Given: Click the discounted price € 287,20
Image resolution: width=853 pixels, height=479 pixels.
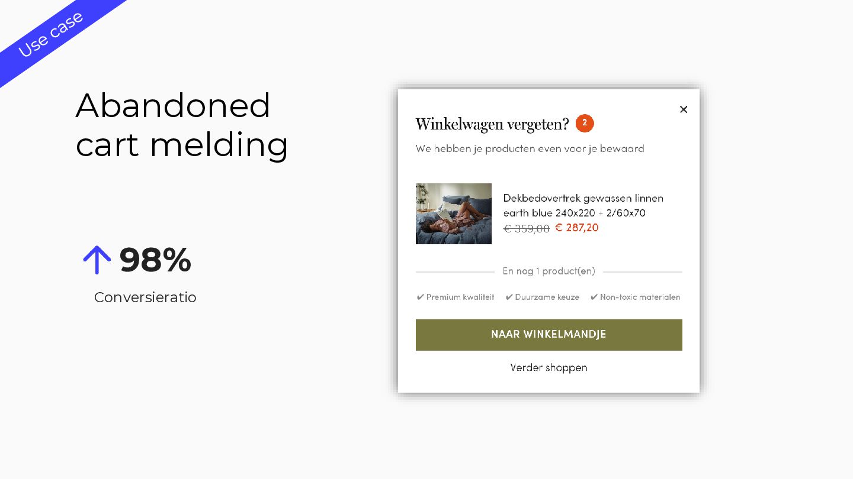Looking at the screenshot, I should pos(577,228).
